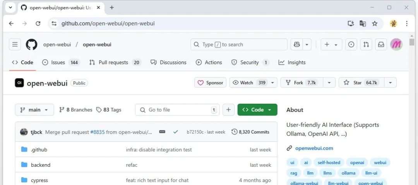Close the open-webui browser tab
418x185 pixels.
[98, 7]
